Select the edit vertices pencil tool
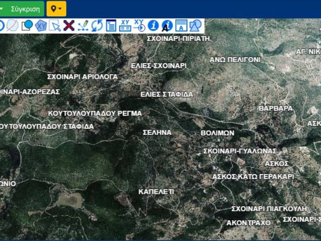Viewport: 321px width, 241px height. pyautogui.click(x=83, y=25)
